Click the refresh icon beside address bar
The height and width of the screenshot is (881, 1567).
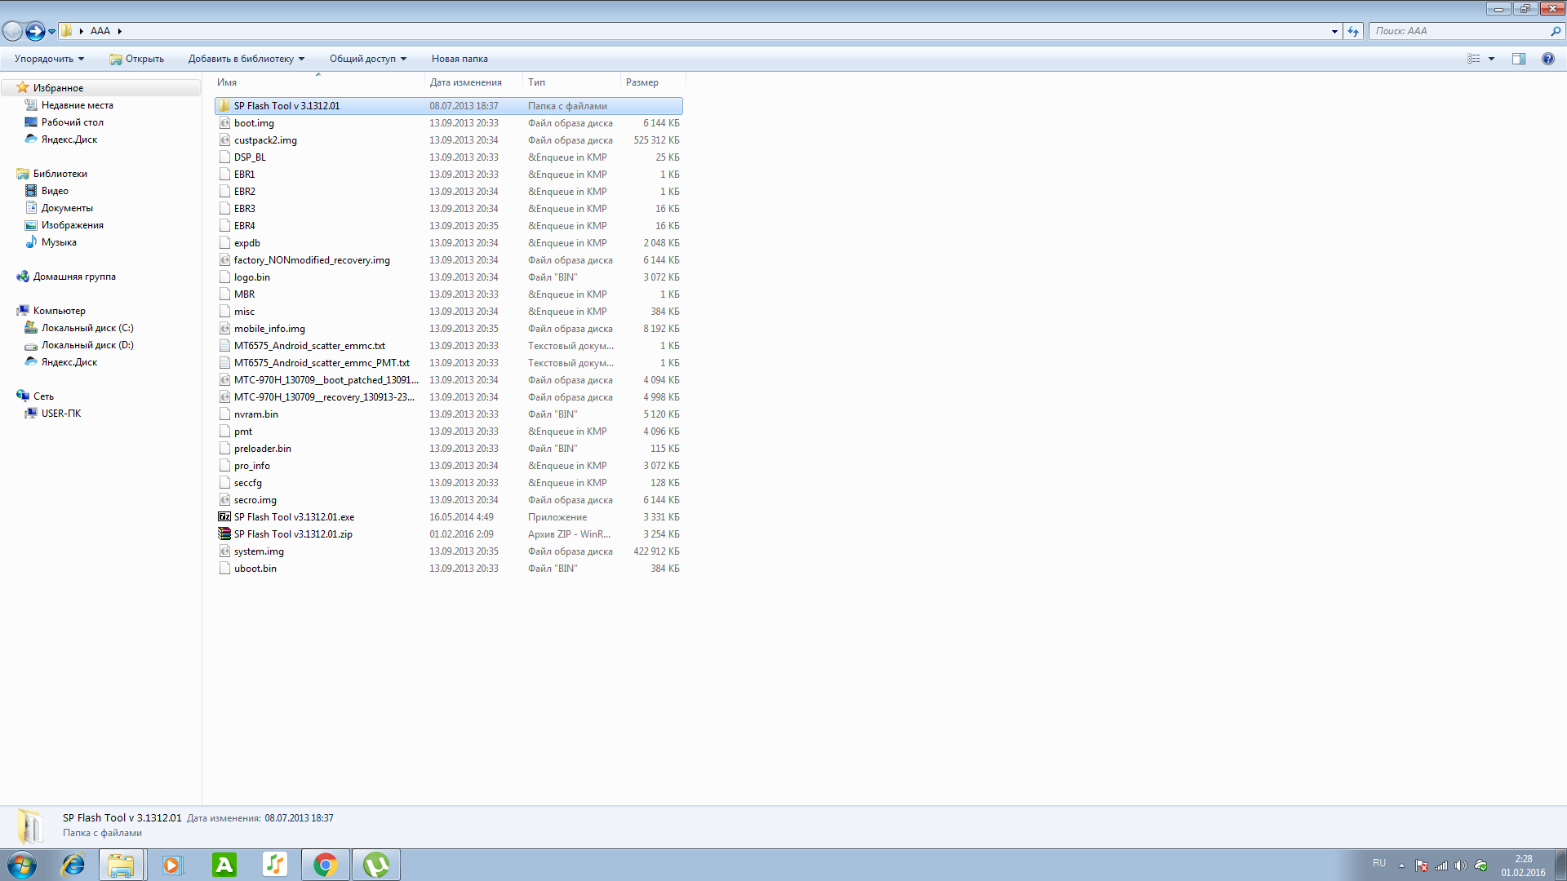[x=1353, y=31]
